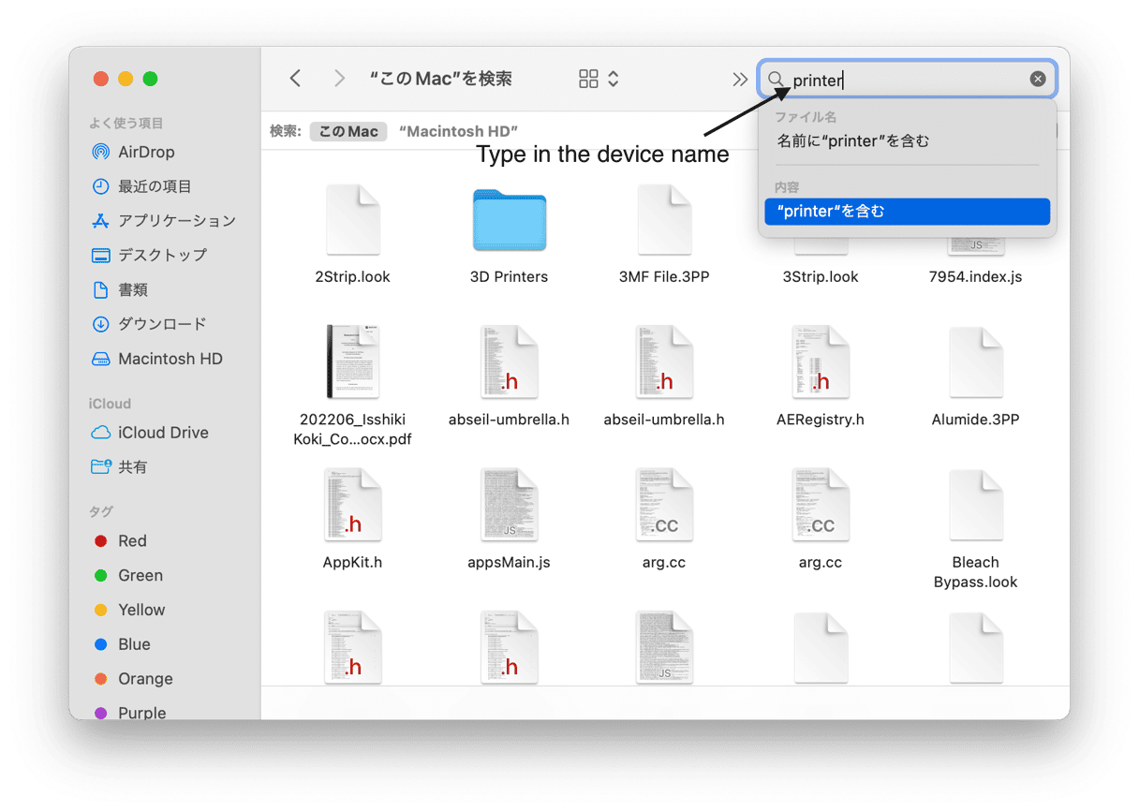Open the icon view switcher dropdown
This screenshot has height=811, width=1139.
click(x=599, y=79)
